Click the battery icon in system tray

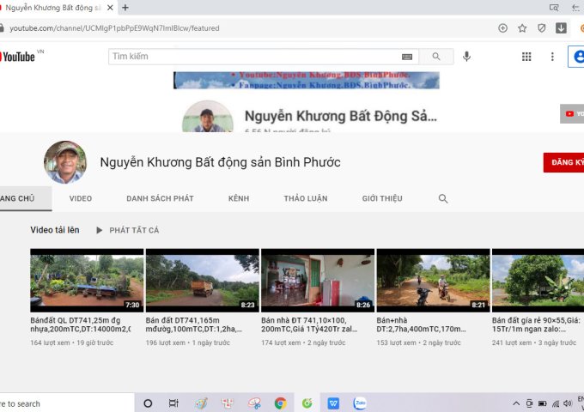542,403
